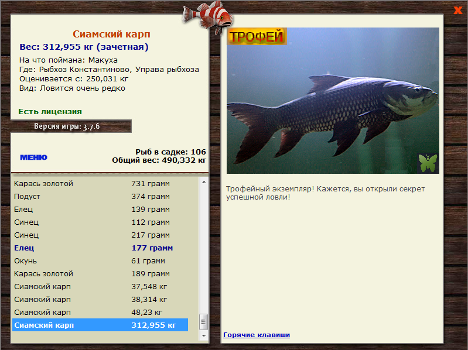This screenshot has height=350, width=468.
Task: Select Карась золотой 731 грамм row
Action: pos(100,184)
